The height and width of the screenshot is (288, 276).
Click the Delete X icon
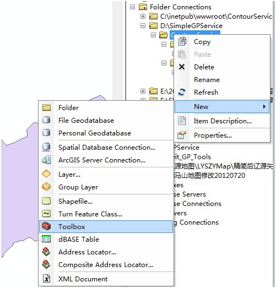(182, 67)
